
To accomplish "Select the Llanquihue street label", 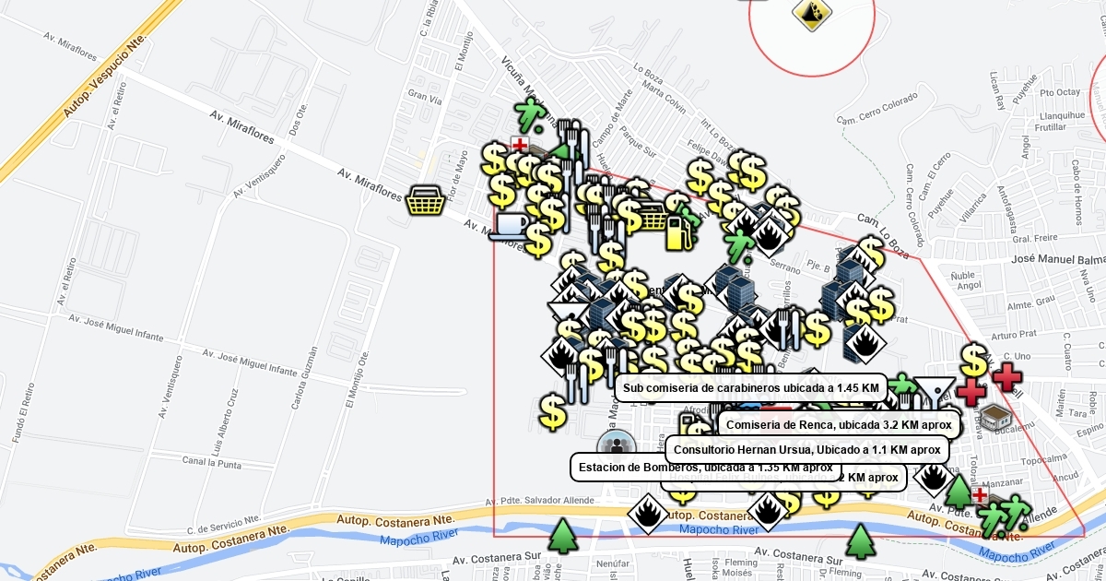I will pyautogui.click(x=1061, y=115).
